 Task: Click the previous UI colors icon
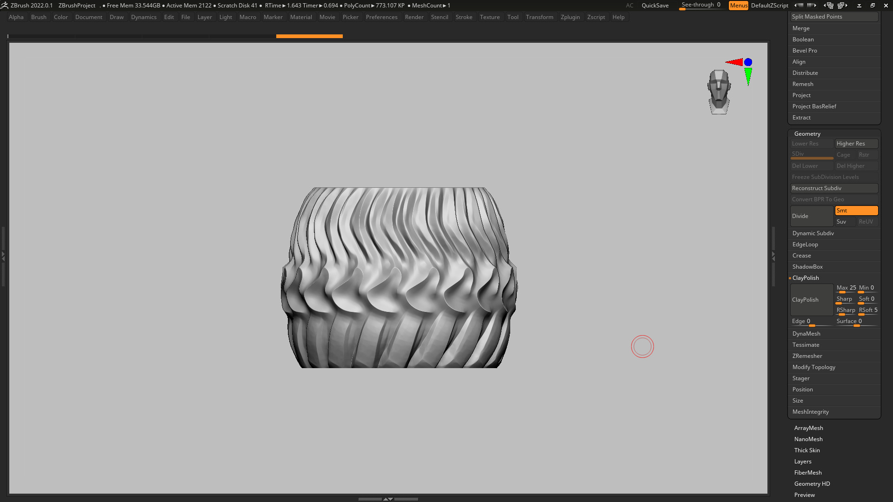799,5
